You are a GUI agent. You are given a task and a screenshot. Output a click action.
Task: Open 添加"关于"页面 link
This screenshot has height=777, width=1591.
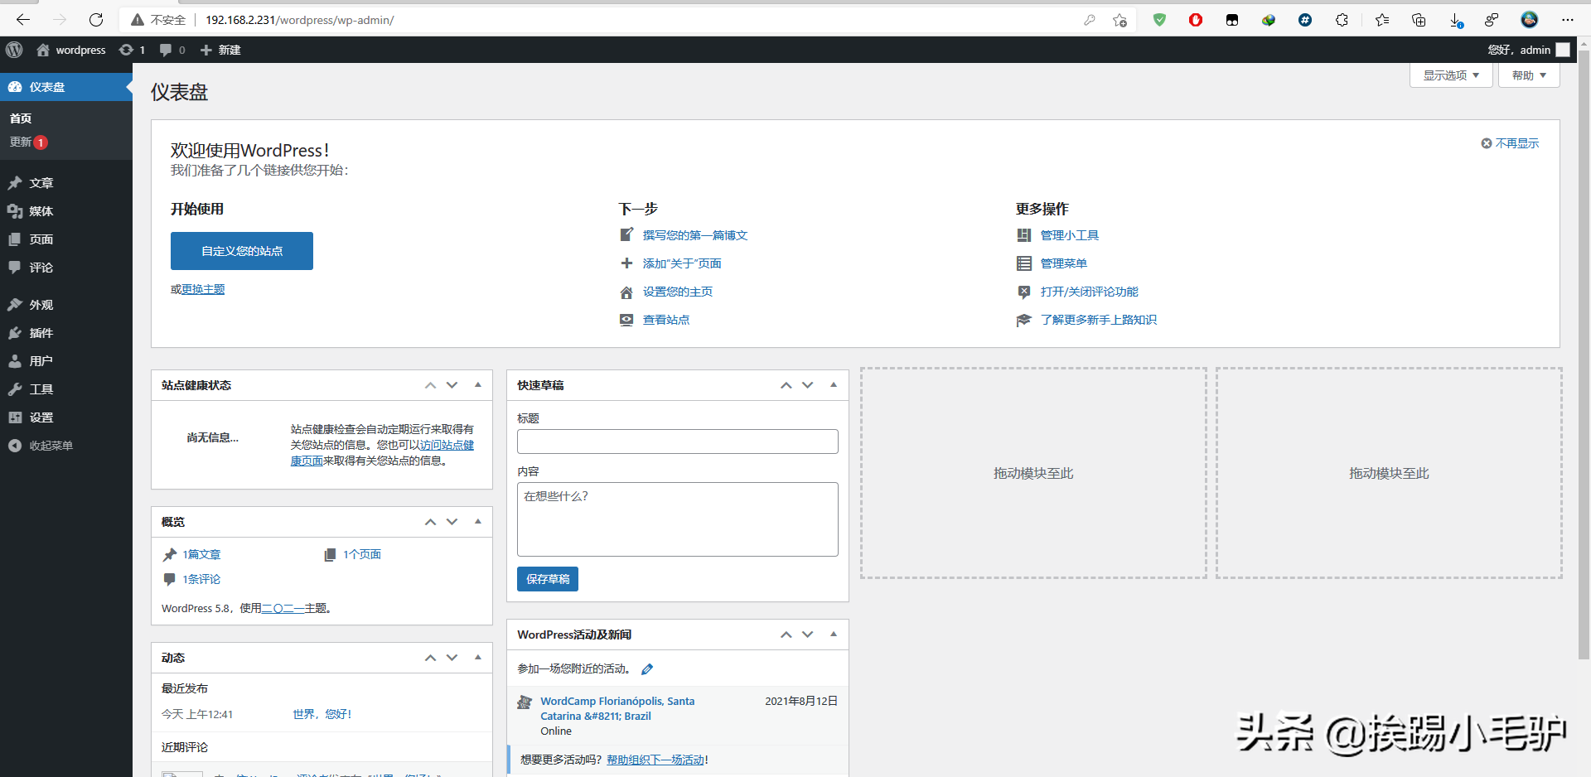pos(682,263)
